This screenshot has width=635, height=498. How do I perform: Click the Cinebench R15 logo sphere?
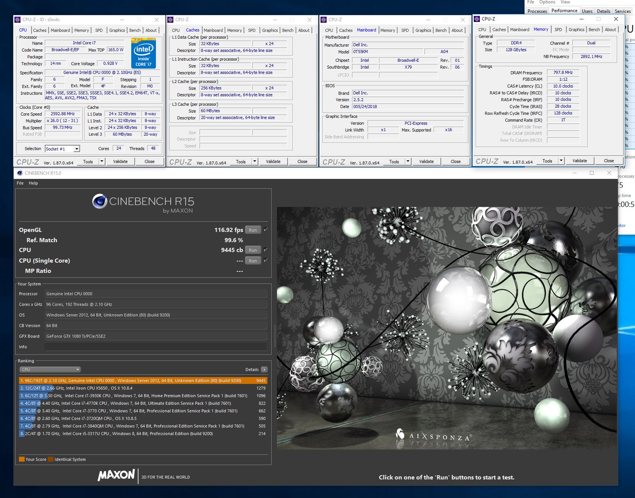click(100, 201)
